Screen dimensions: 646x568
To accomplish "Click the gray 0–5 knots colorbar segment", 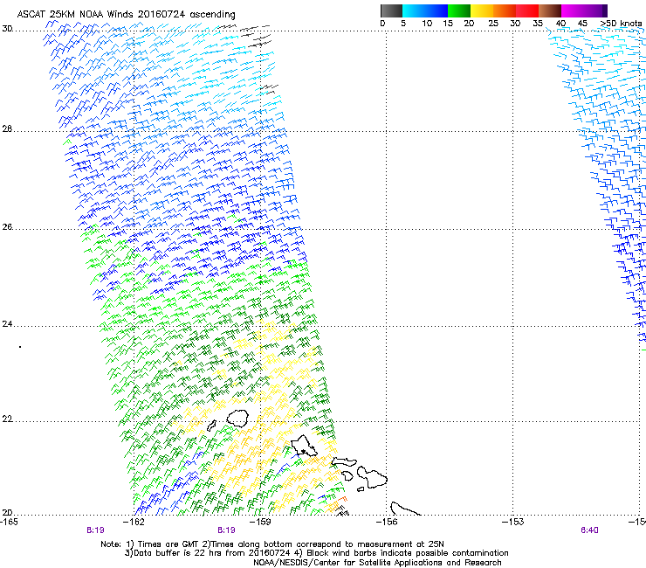I will 391,10.
